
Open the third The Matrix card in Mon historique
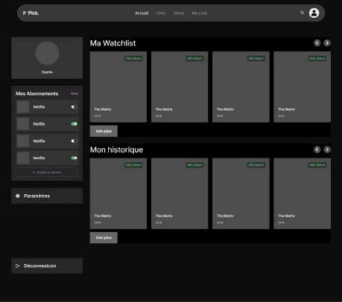click(x=241, y=193)
